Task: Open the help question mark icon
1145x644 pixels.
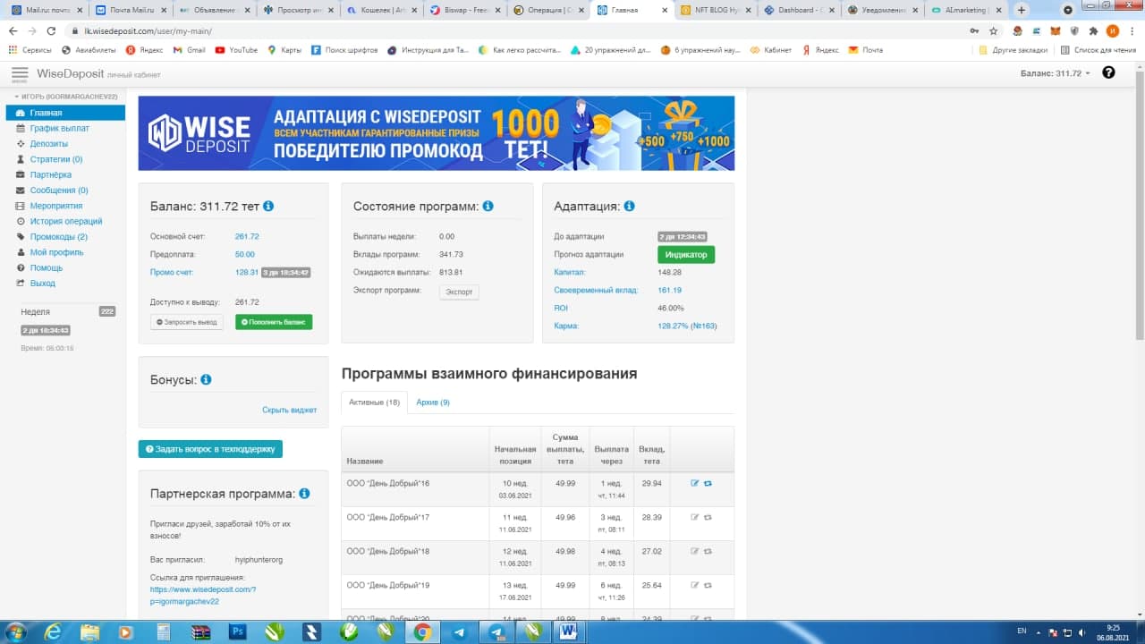Action: tap(1108, 72)
